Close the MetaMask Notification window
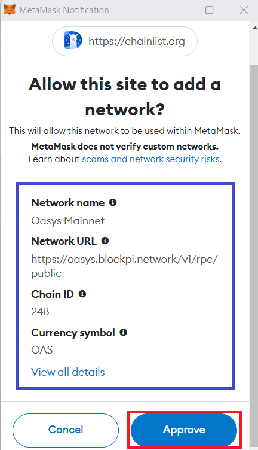 pyautogui.click(x=244, y=10)
